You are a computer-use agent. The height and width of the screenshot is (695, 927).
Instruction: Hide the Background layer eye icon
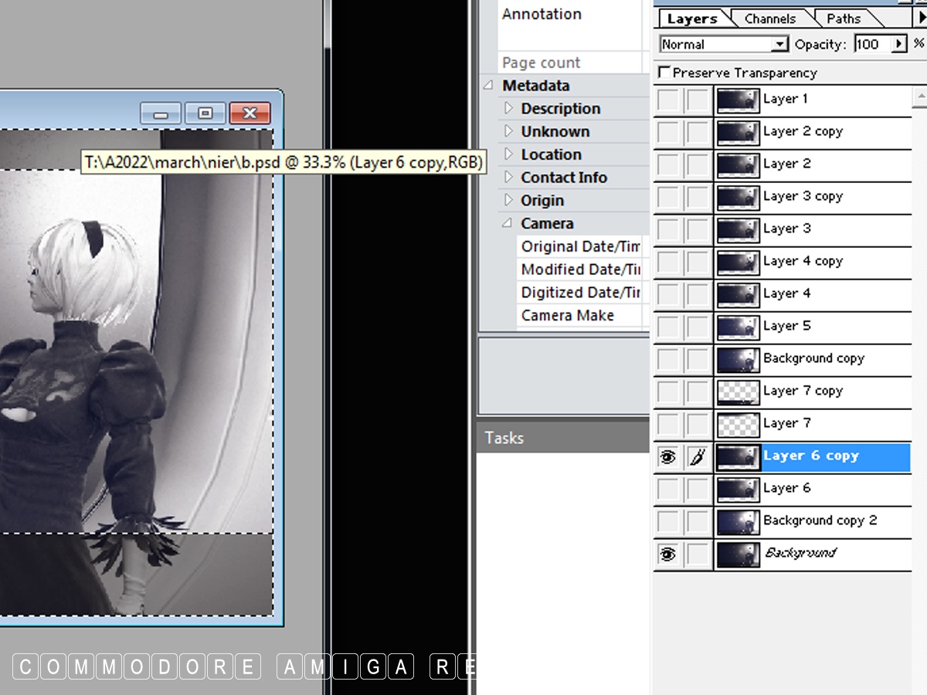pos(668,554)
